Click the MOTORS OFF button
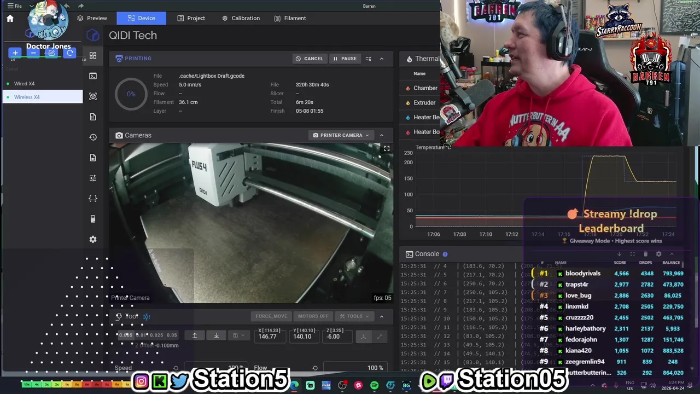 tap(313, 316)
